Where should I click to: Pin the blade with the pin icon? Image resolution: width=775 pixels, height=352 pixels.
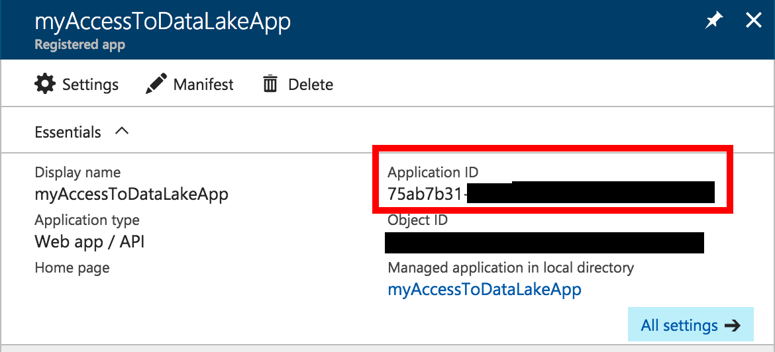(x=713, y=21)
